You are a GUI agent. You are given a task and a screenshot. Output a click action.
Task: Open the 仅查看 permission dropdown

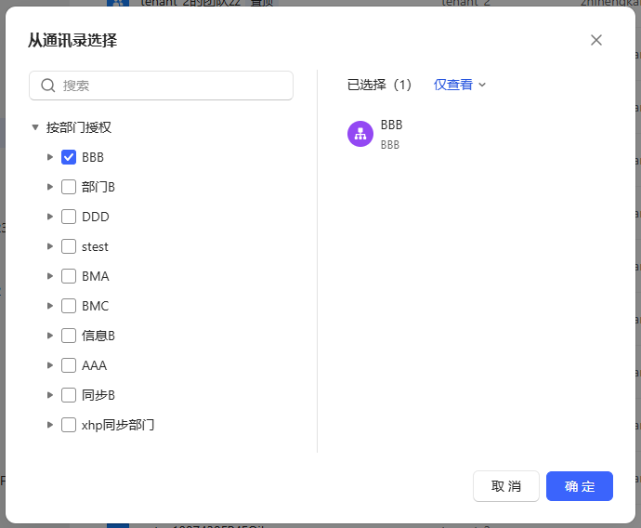tap(460, 85)
